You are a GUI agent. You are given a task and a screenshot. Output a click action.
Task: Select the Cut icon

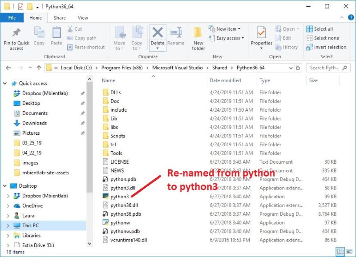(70, 28)
